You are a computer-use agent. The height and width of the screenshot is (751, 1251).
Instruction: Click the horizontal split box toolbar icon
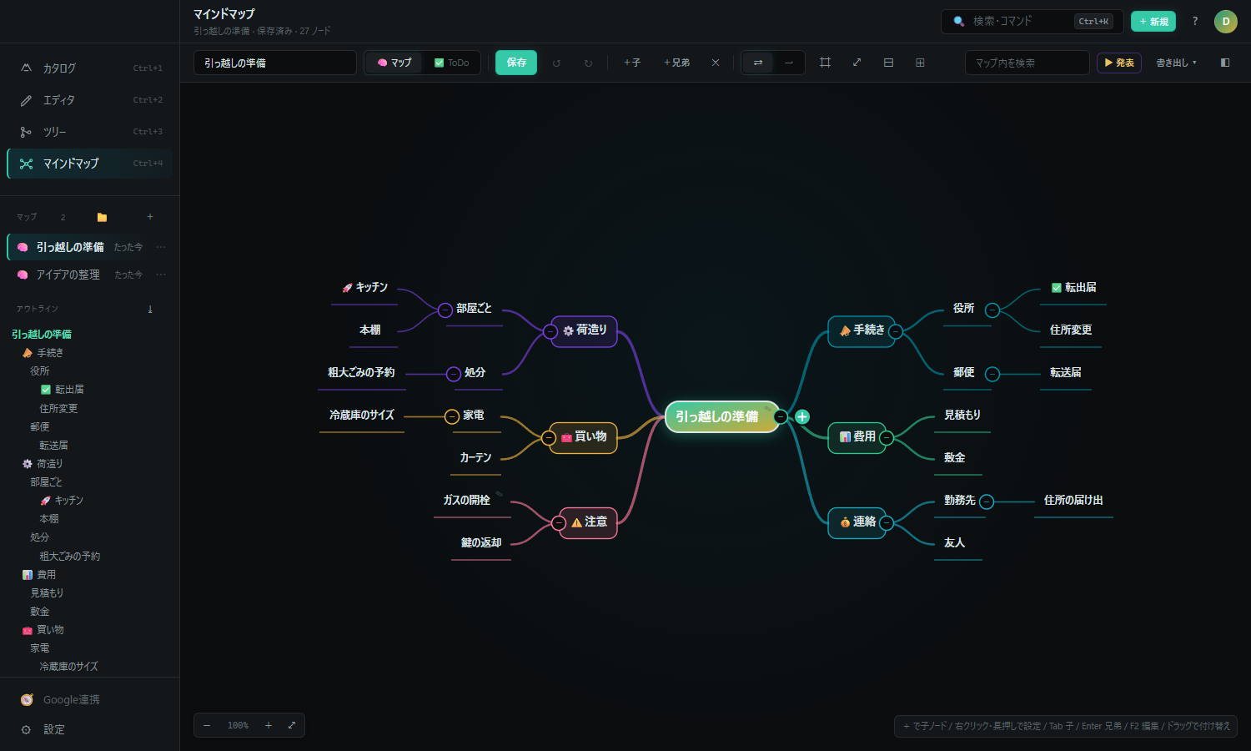pyautogui.click(x=888, y=63)
